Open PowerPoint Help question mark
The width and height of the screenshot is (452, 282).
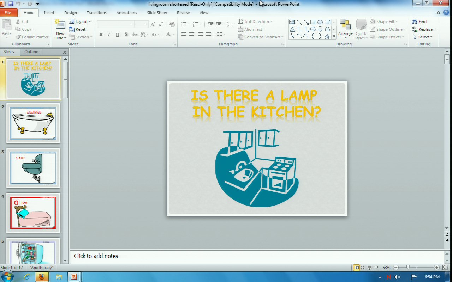446,13
